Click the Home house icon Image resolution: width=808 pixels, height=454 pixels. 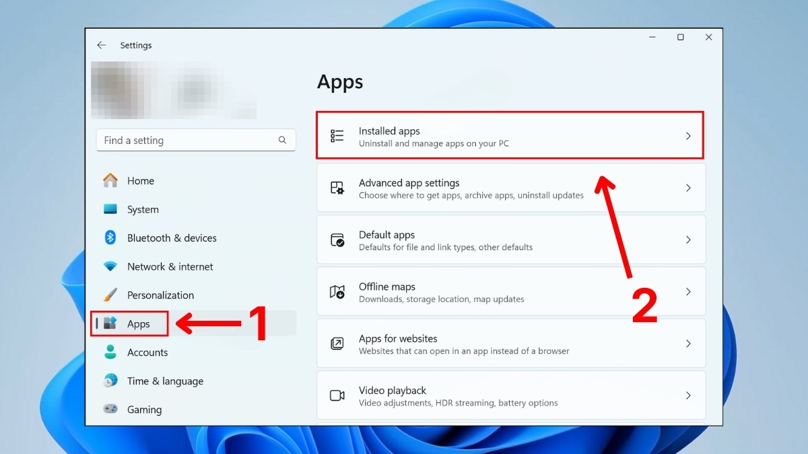pyautogui.click(x=110, y=180)
